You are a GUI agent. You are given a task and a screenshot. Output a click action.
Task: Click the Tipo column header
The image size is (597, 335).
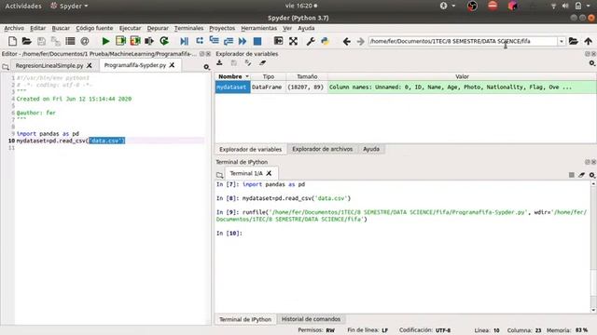[268, 76]
